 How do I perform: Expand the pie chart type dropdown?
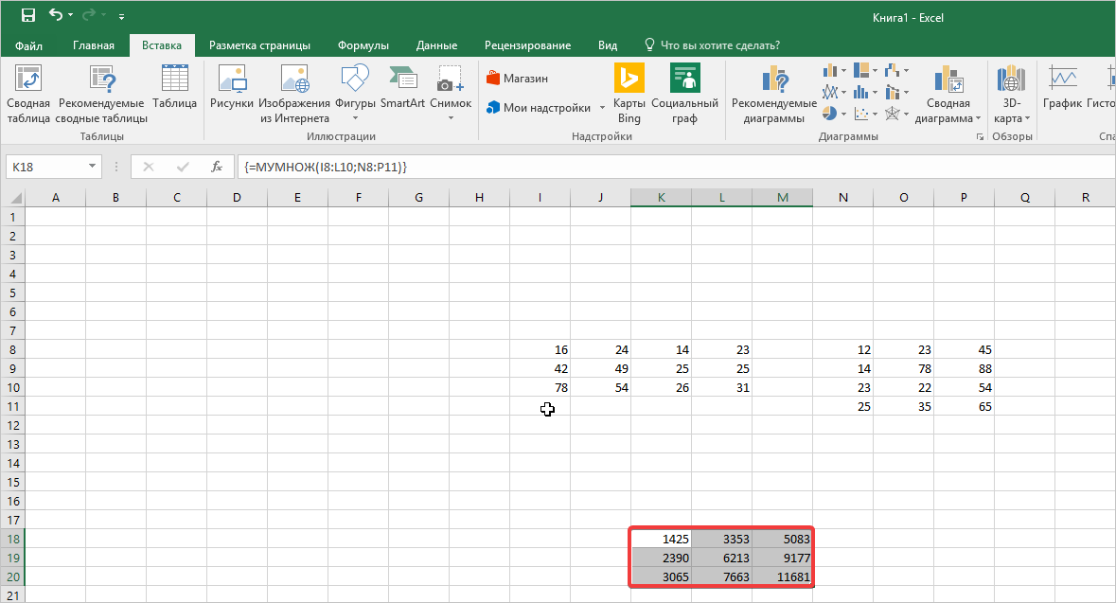(x=844, y=114)
